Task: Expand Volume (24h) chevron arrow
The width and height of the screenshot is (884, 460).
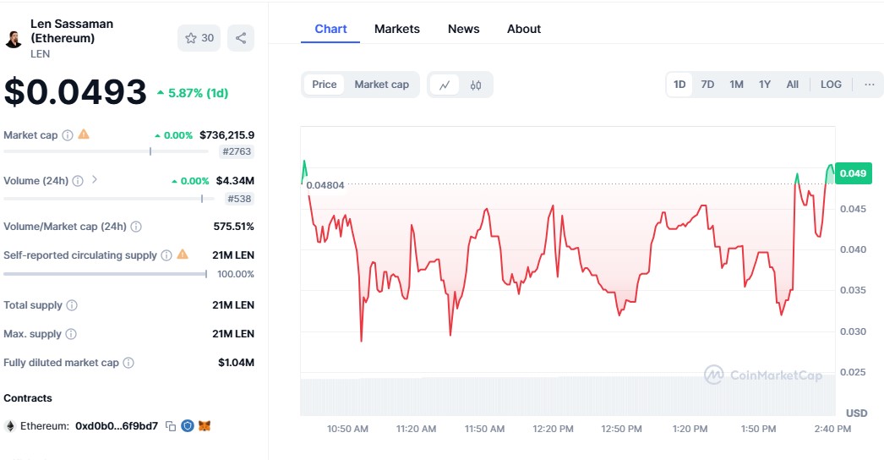Action: point(95,179)
